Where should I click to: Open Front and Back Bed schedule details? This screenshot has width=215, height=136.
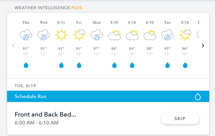(x=45, y=114)
